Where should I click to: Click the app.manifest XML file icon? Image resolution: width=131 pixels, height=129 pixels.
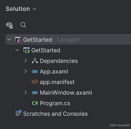point(35,82)
